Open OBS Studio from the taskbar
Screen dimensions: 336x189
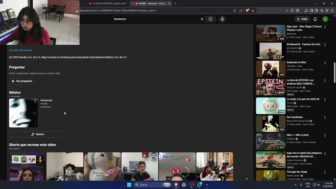click(192, 185)
